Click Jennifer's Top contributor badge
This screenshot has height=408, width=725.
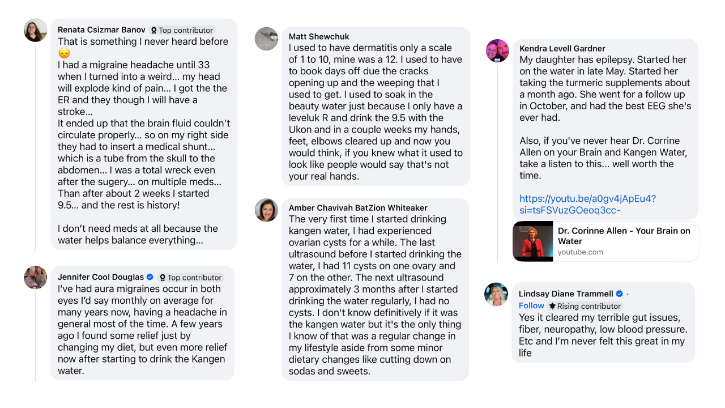190,277
